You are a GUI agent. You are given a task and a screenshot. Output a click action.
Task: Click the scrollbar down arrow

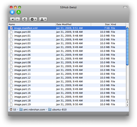[127, 105]
